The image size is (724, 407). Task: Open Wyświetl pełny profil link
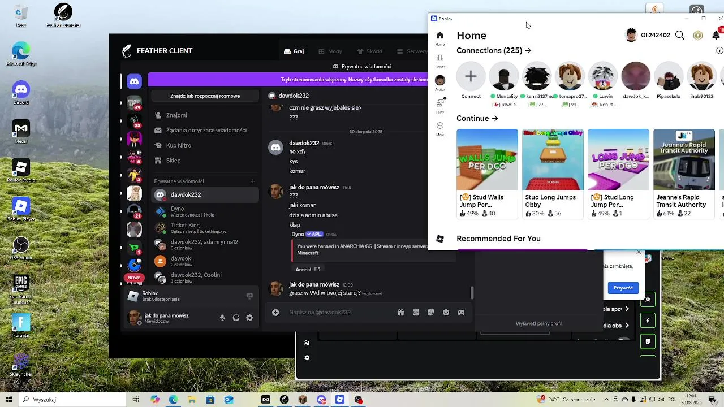[x=538, y=324]
